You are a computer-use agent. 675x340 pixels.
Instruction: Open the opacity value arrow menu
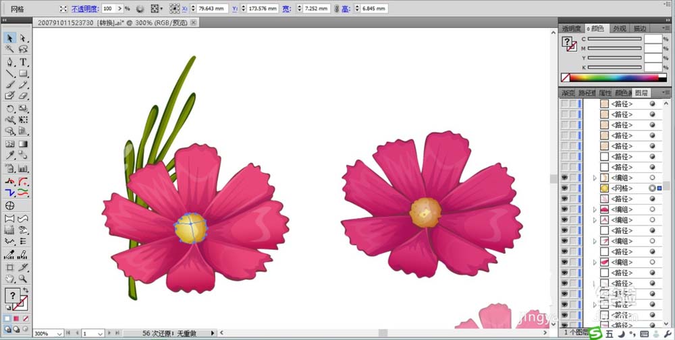tap(120, 9)
